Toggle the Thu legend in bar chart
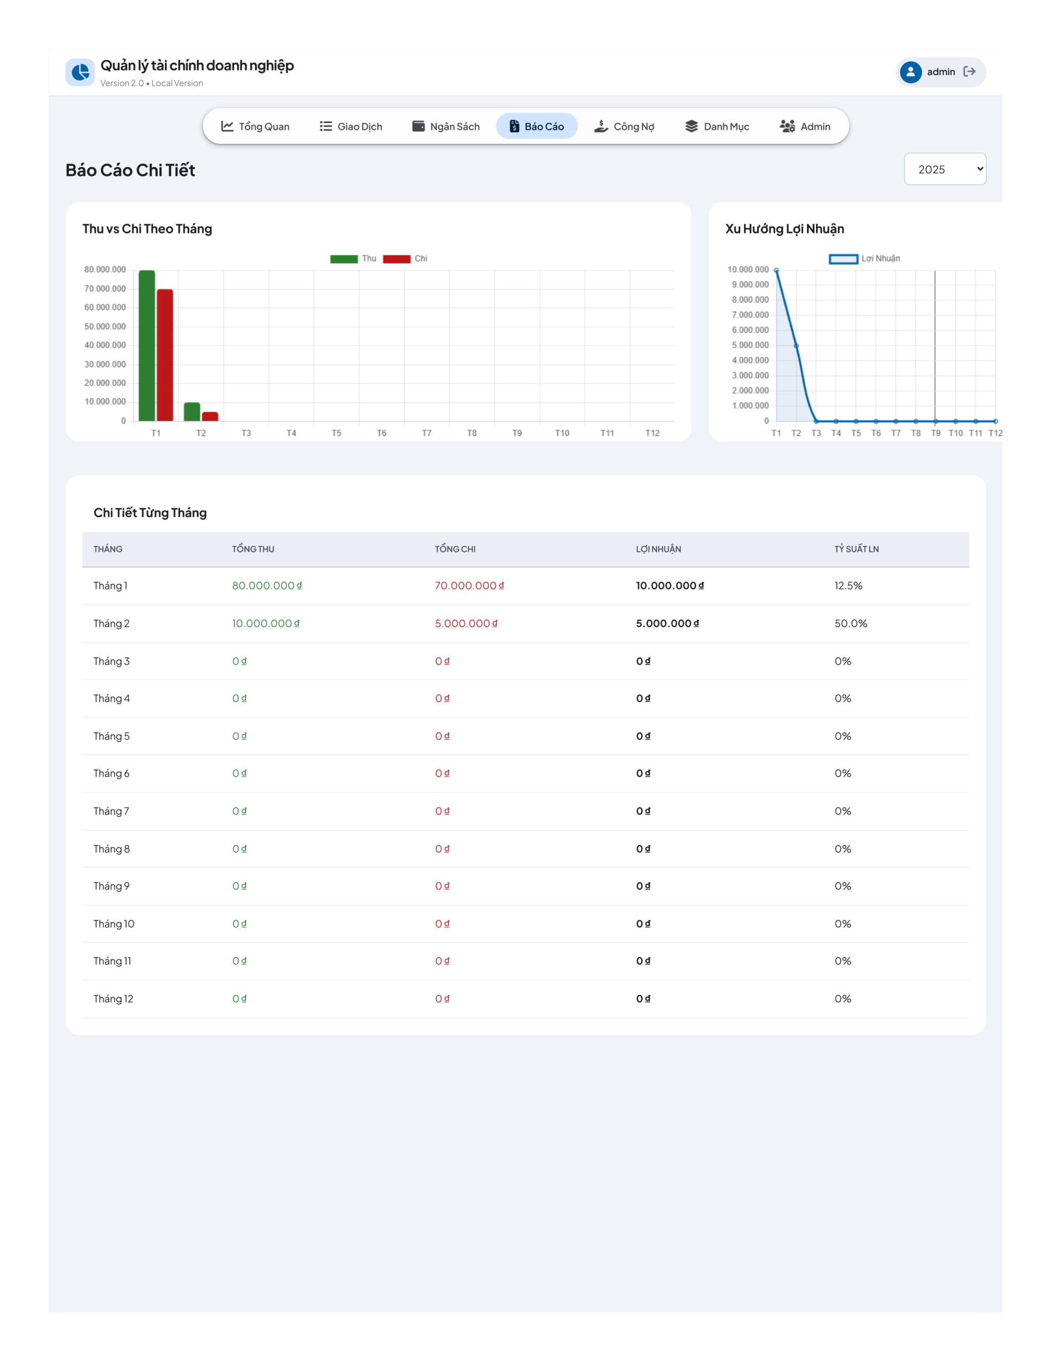This screenshot has height=1361, width=1051. (353, 258)
